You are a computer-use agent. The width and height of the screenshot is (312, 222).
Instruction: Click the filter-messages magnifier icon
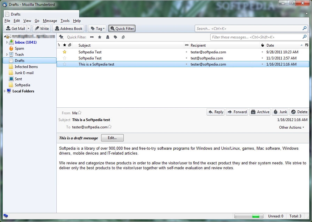(x=304, y=37)
